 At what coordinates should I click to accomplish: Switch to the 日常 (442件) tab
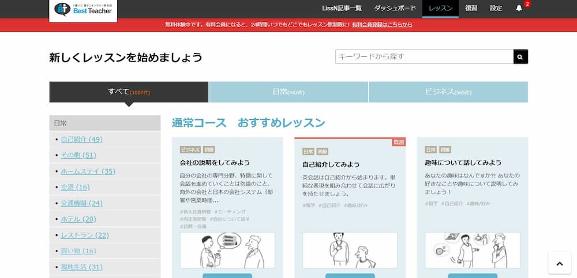point(288,92)
